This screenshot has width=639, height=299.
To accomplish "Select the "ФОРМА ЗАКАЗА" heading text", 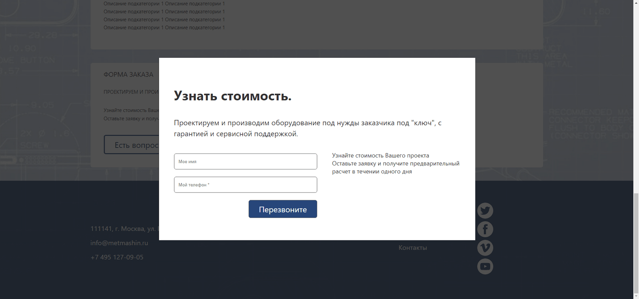I will coord(128,75).
